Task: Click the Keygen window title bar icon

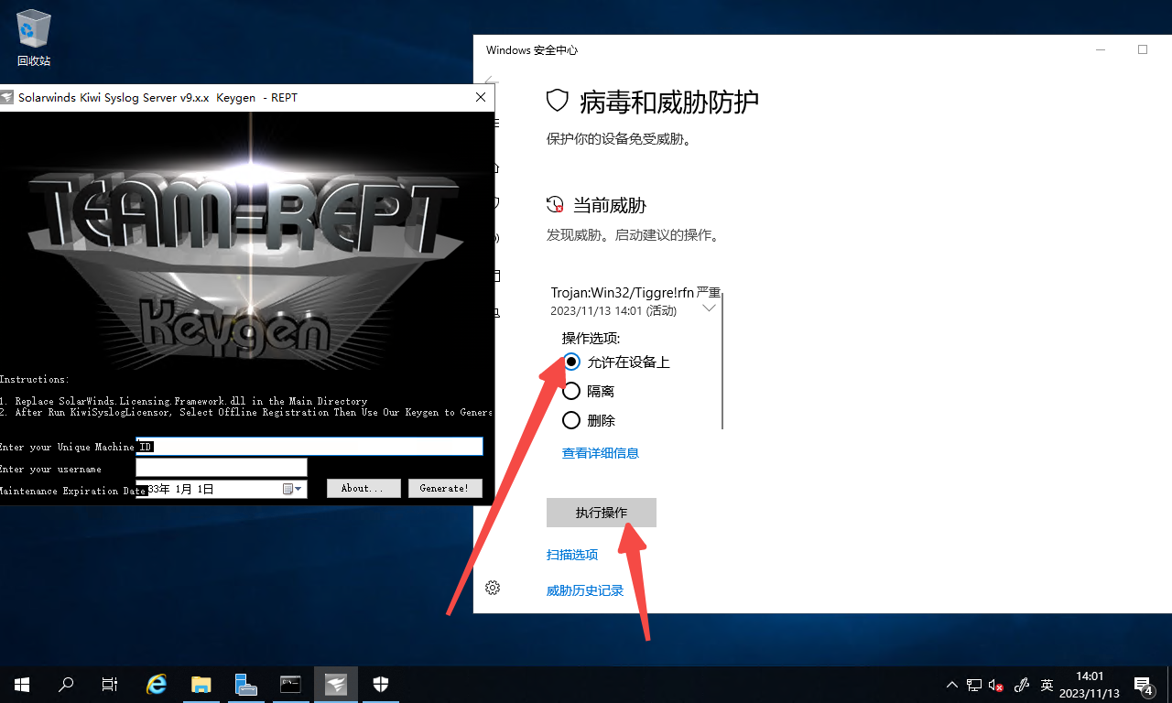Action: point(6,97)
